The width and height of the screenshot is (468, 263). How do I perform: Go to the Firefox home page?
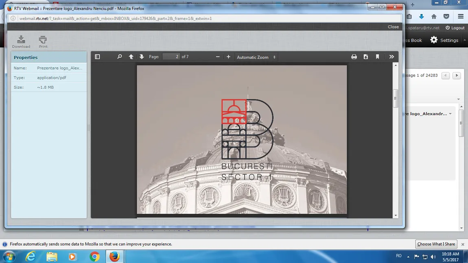[x=434, y=16]
